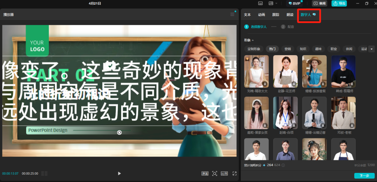Click total duration 00:00:25:00
This screenshot has height=182, width=377.
click(30, 173)
